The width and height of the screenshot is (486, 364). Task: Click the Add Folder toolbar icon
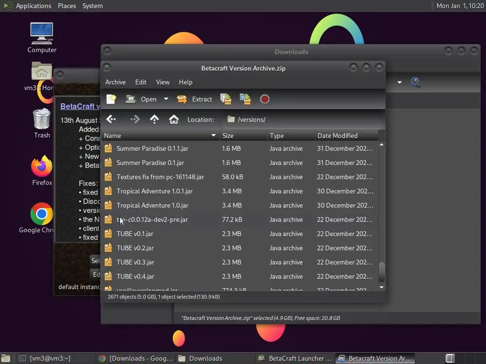tap(245, 99)
